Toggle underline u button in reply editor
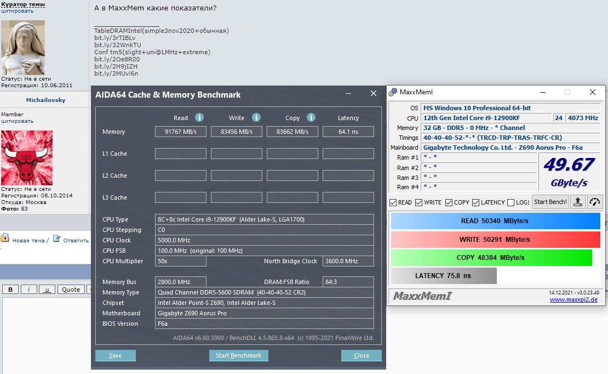This screenshot has height=374, width=608. [x=47, y=290]
